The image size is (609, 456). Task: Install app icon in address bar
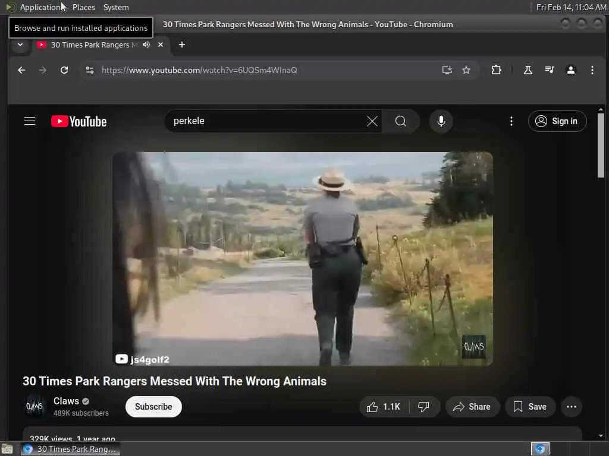(x=447, y=70)
